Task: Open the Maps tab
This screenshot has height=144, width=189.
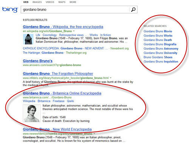Action: [x=62, y=2]
